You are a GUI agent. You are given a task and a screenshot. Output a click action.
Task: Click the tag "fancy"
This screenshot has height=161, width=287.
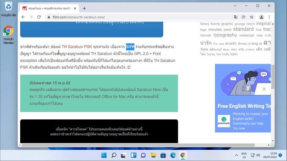pyautogui.click(x=204, y=24)
